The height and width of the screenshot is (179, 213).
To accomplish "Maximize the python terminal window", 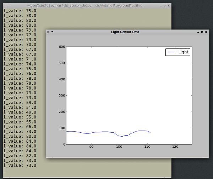I will (165, 6).
